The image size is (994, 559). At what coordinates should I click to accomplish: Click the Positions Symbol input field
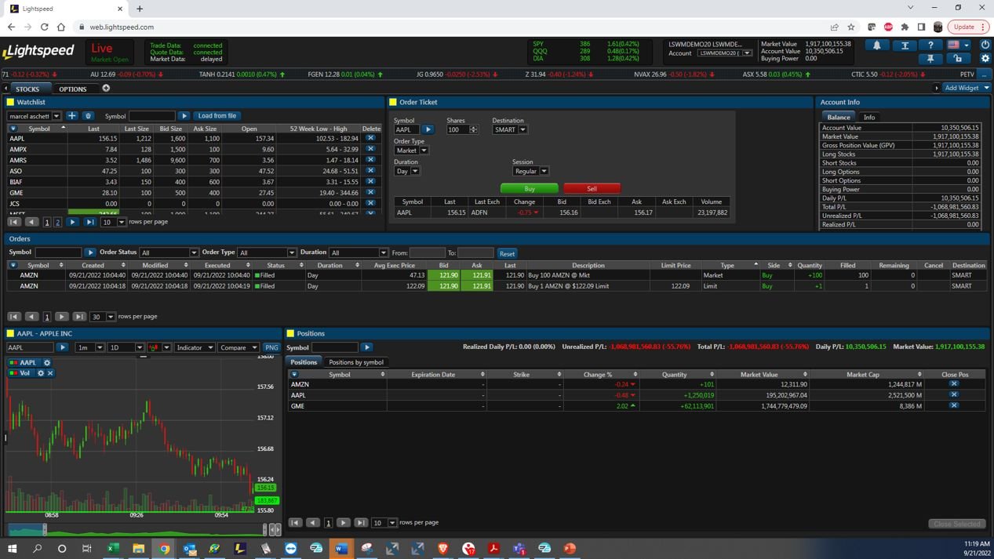tap(335, 347)
